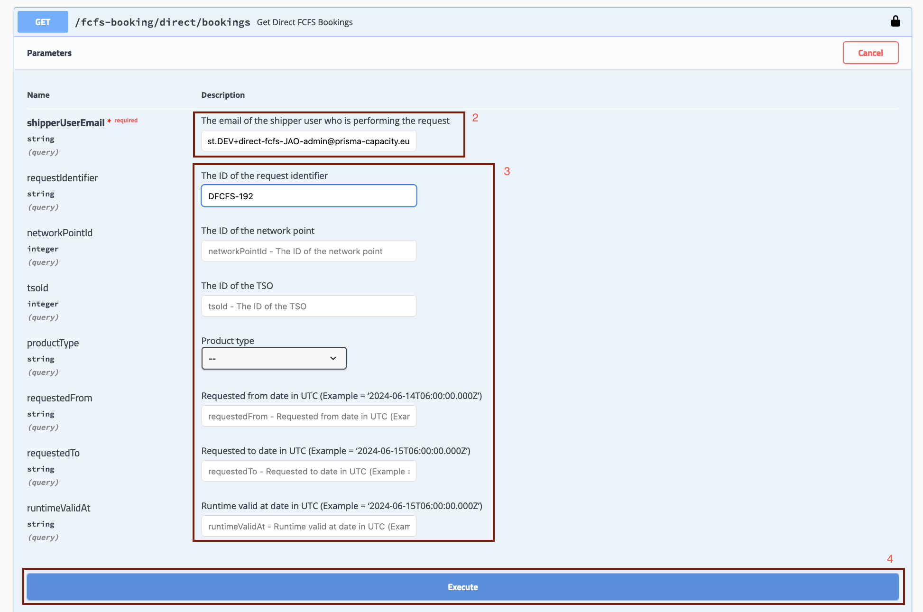Click the tsoId input field

pos(309,306)
